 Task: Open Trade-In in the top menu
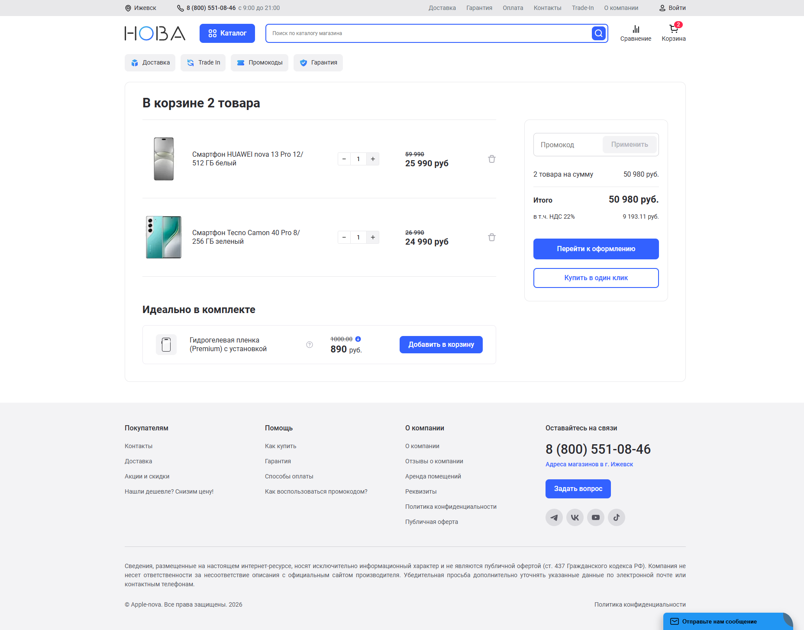tap(583, 8)
